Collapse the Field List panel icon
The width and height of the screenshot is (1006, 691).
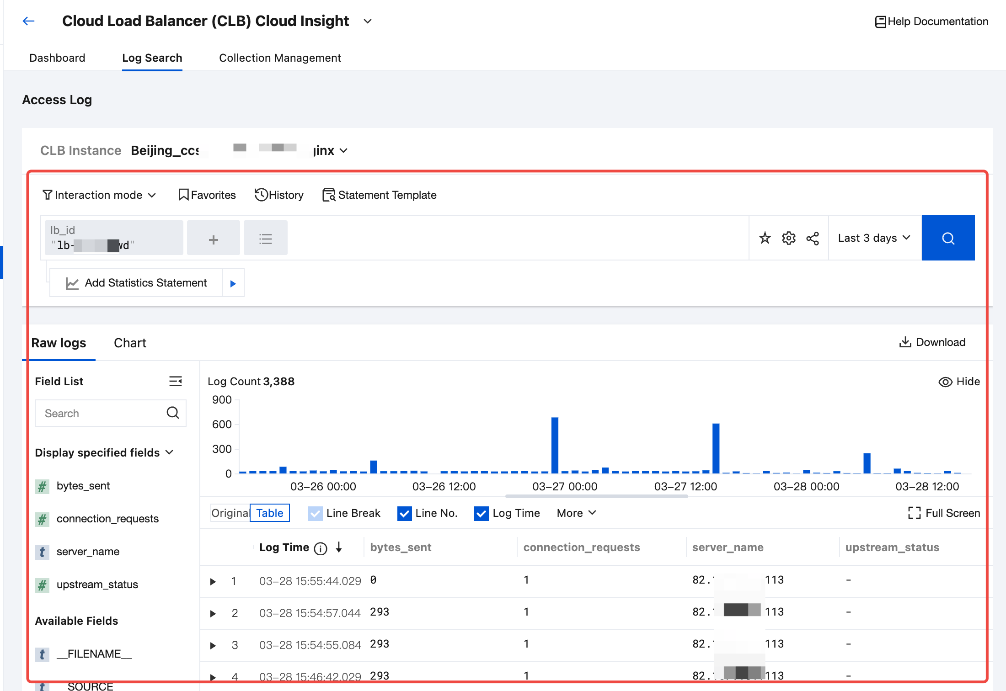pyautogui.click(x=176, y=381)
